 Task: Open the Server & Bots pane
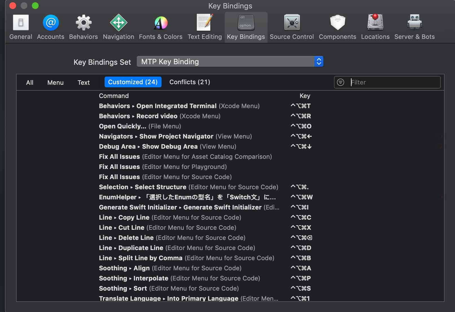click(414, 27)
